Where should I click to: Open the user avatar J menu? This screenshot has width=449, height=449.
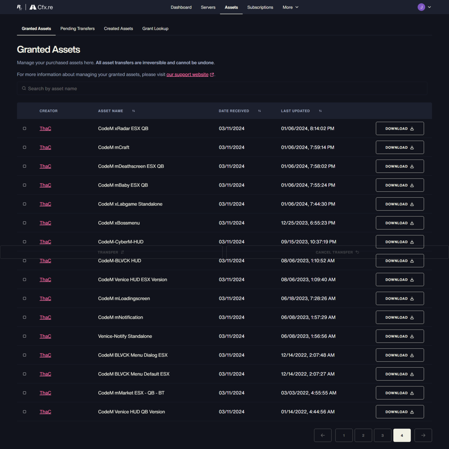click(421, 7)
